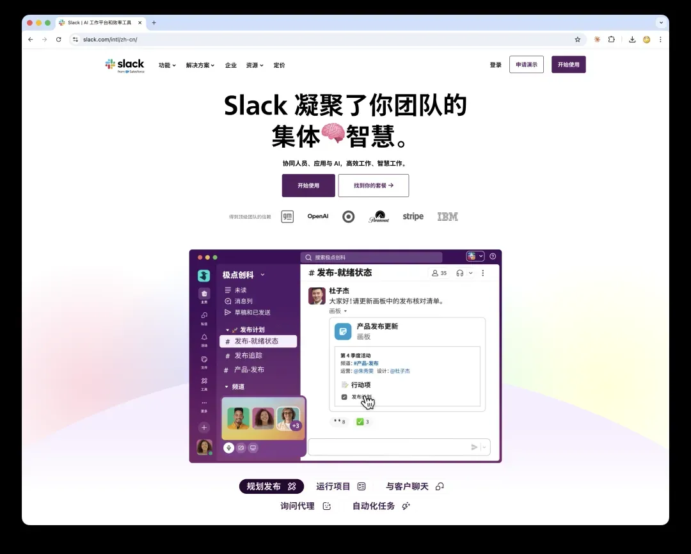Toggle microphone in huddle controls
Image resolution: width=691 pixels, height=554 pixels.
228,448
